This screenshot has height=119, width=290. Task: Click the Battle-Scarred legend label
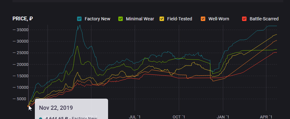(x=264, y=19)
